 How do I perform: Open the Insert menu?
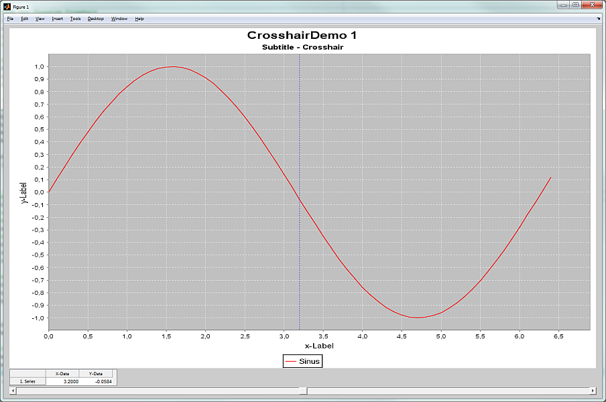57,19
